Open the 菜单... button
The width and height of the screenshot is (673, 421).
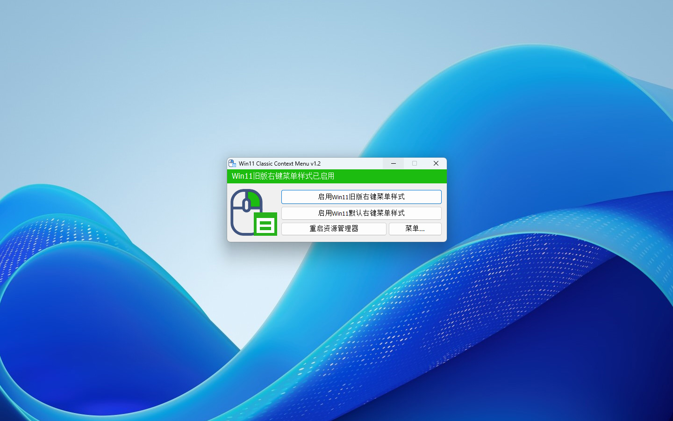pyautogui.click(x=415, y=229)
